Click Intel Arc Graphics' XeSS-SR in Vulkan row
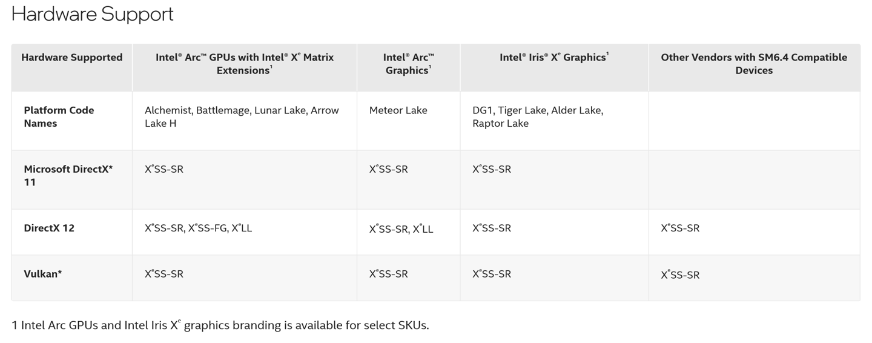The image size is (872, 343). tap(388, 274)
